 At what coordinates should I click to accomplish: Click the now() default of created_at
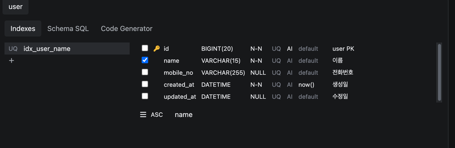(x=306, y=85)
